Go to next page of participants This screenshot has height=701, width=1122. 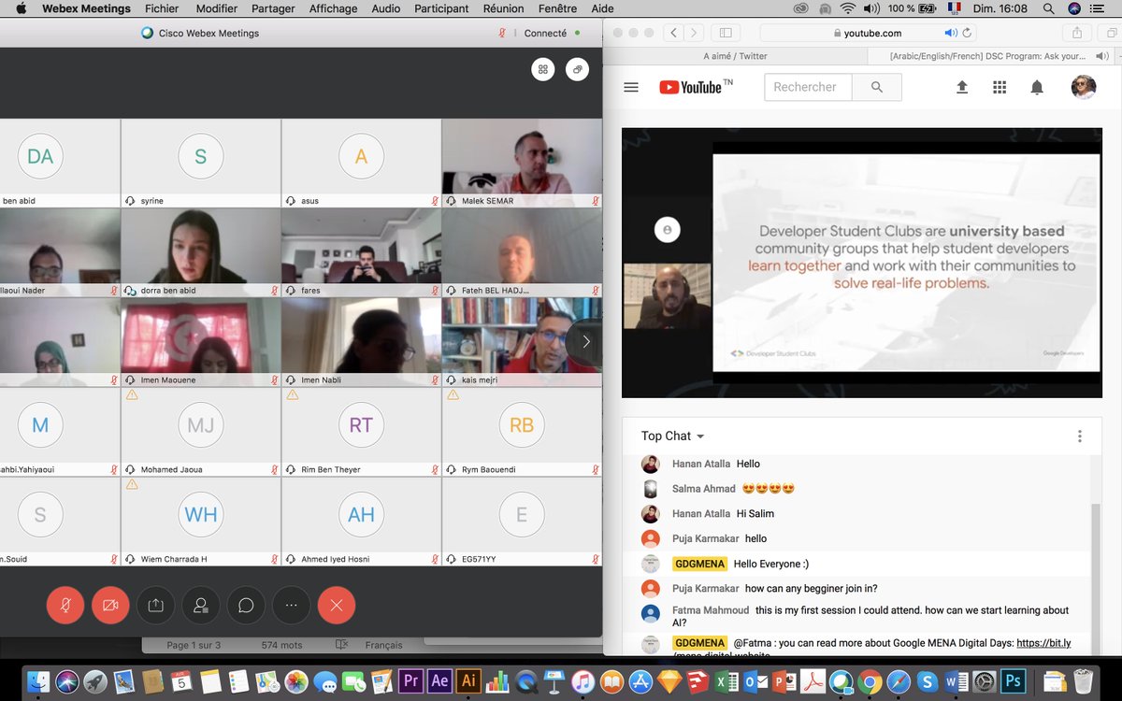(x=585, y=342)
